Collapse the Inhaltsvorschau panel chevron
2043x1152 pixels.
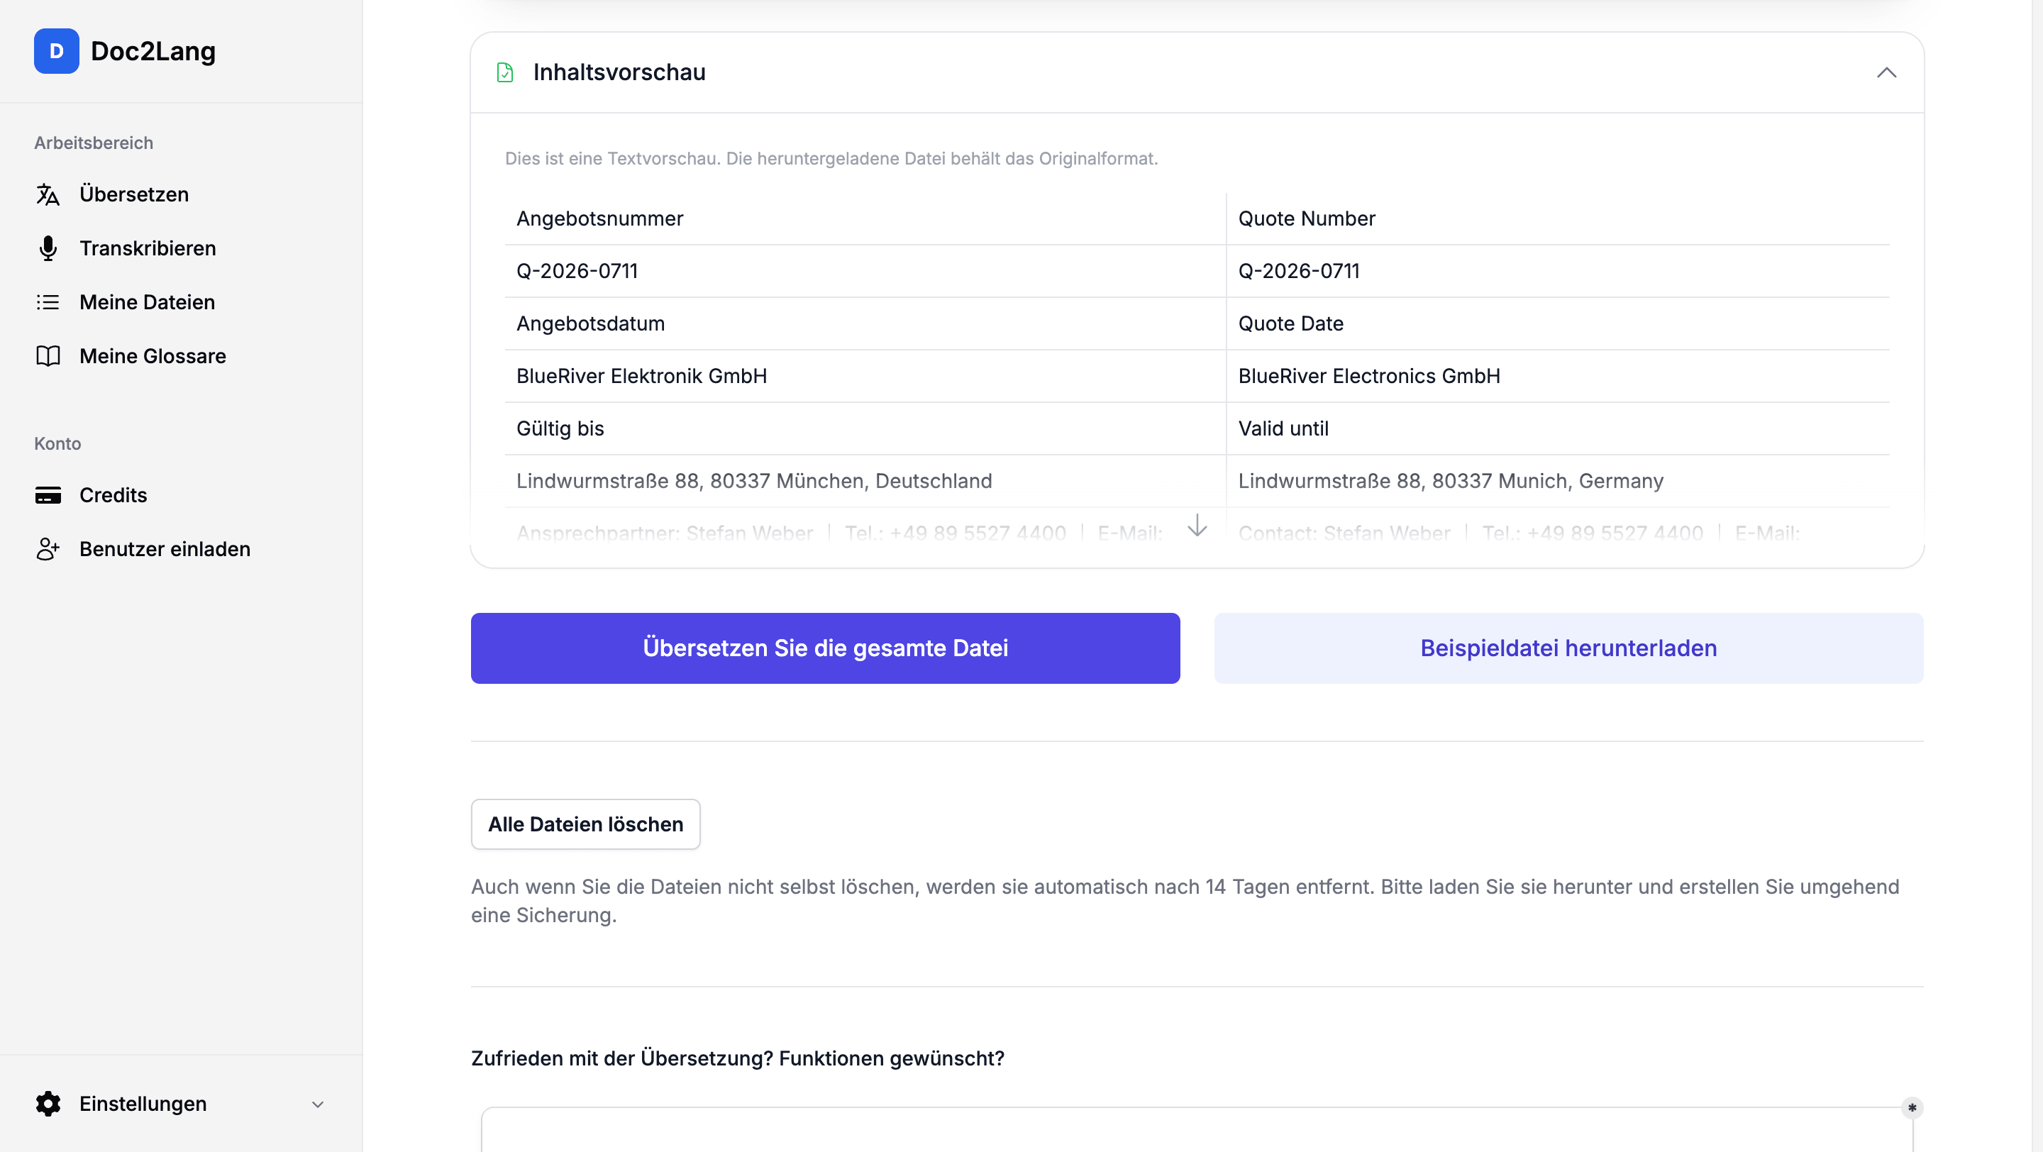coord(1887,72)
